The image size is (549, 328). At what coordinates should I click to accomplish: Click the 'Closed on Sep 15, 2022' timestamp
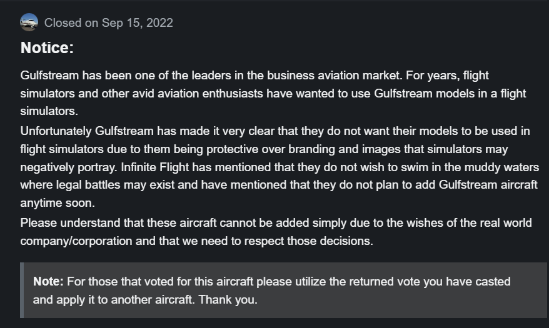coord(109,23)
